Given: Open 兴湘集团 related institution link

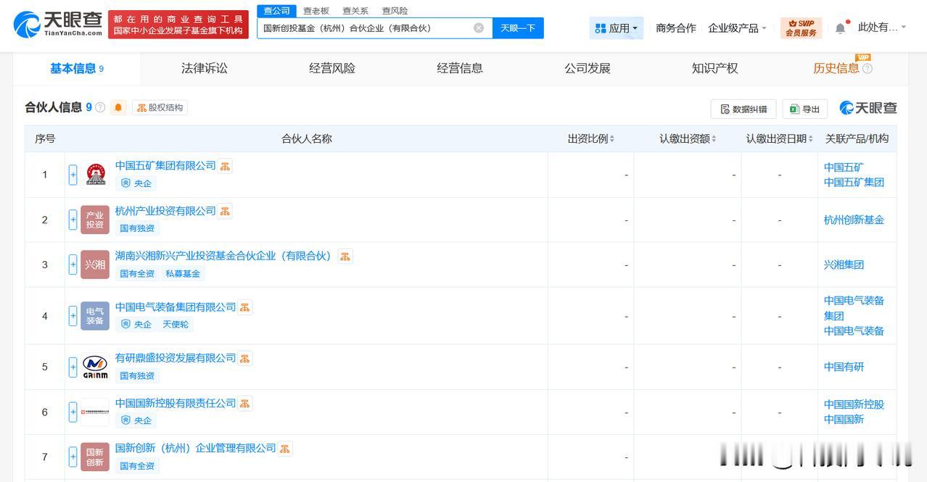Looking at the screenshot, I should [x=844, y=265].
